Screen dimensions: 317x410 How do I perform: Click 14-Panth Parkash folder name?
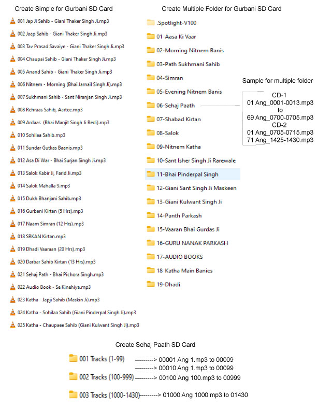179,215
